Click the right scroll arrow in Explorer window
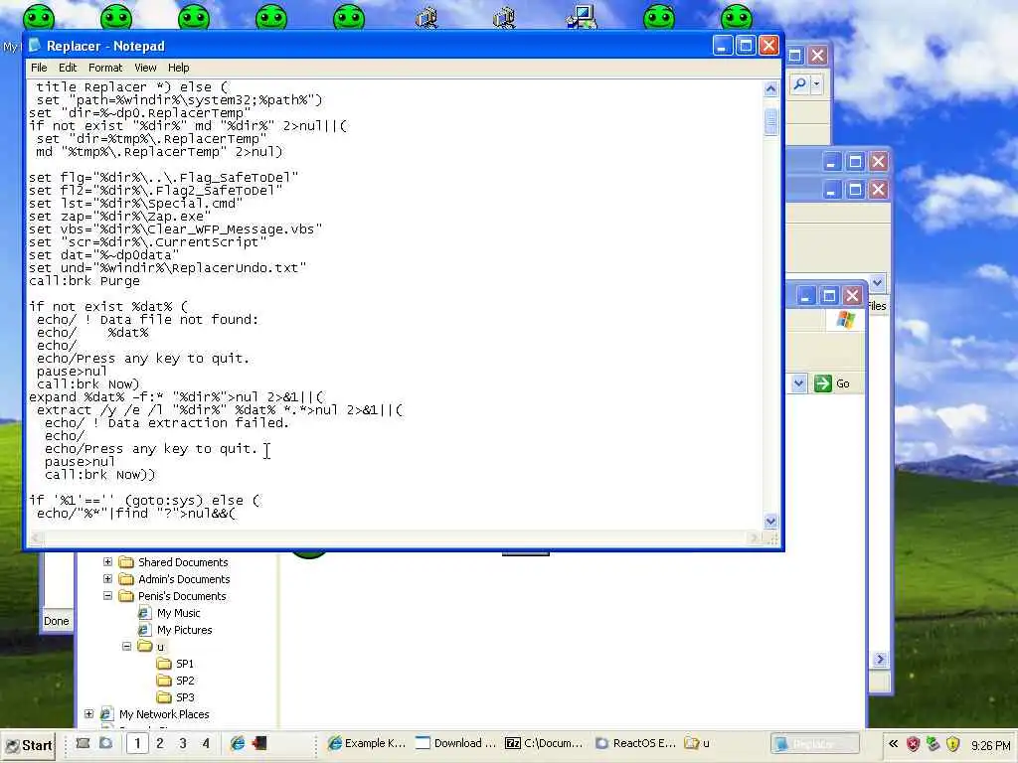This screenshot has height=763, width=1018. (x=880, y=660)
